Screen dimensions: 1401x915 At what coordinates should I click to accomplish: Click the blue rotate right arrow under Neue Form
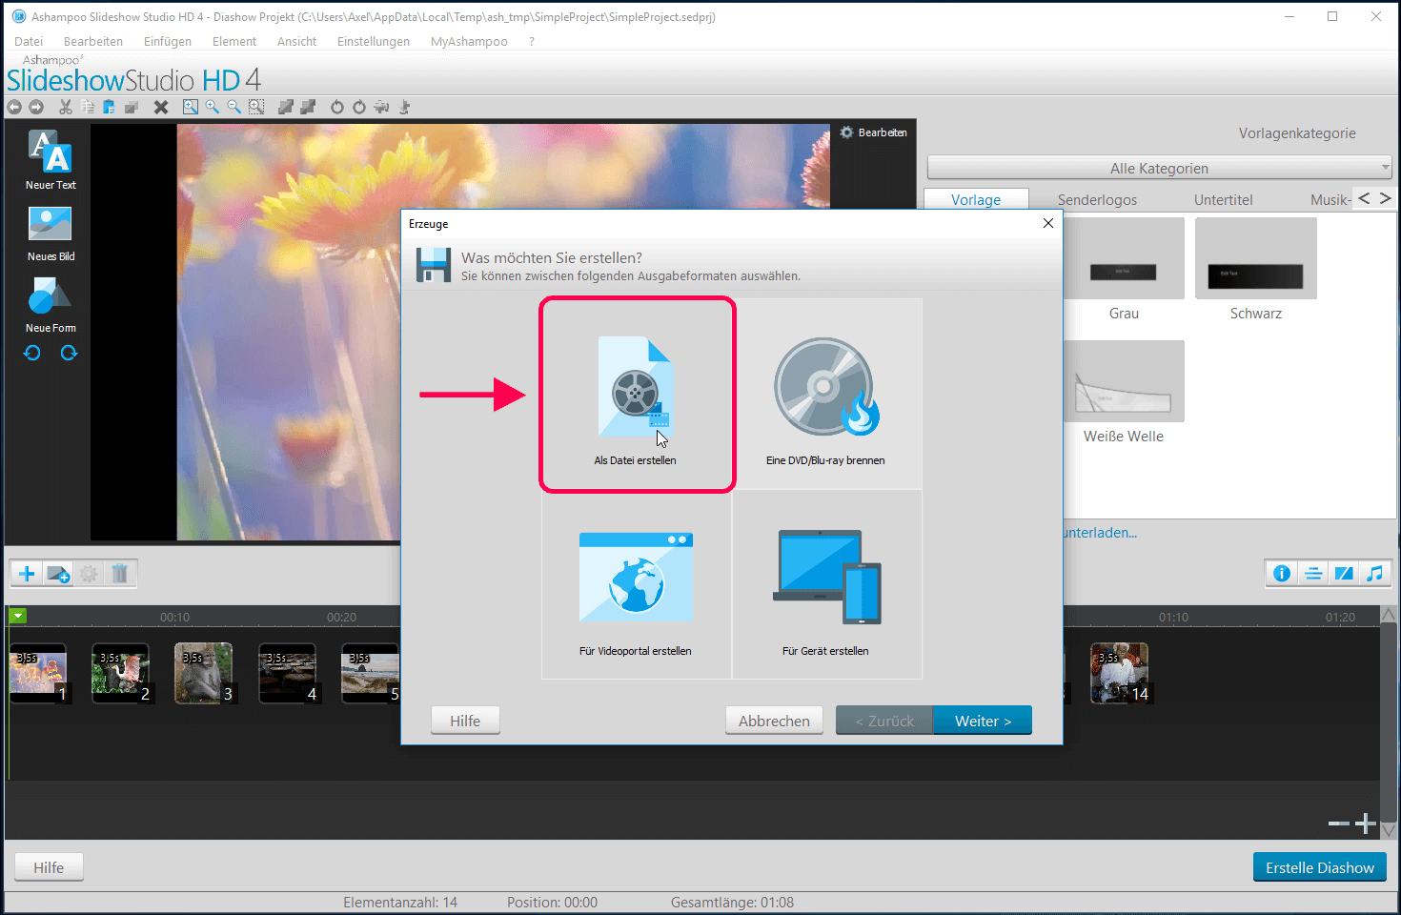point(69,353)
